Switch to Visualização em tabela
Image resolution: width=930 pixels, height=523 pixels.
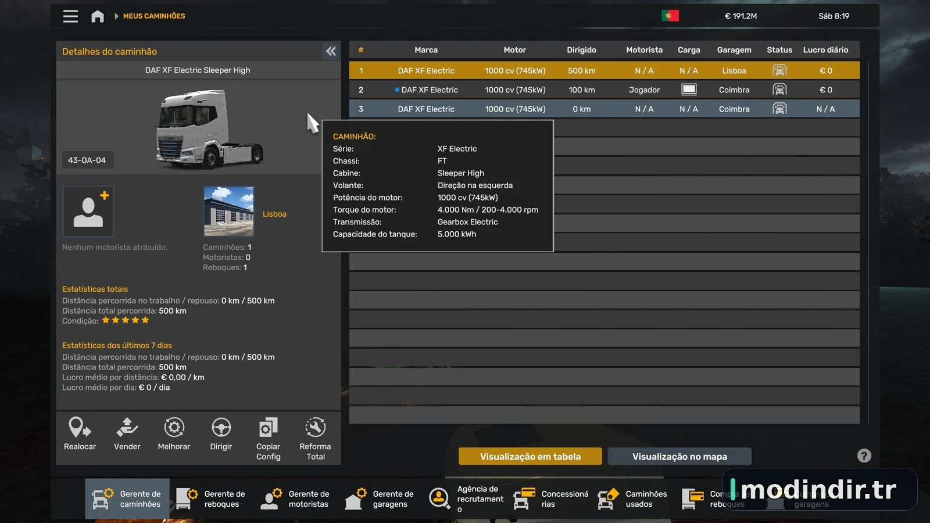click(530, 457)
